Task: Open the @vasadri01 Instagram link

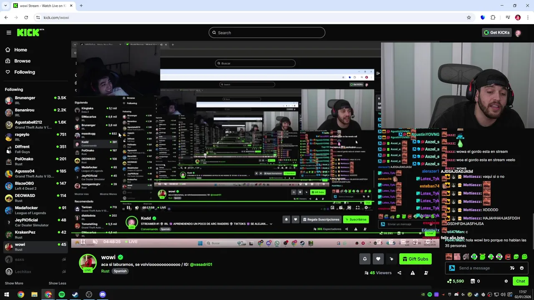Action: pos(201,265)
